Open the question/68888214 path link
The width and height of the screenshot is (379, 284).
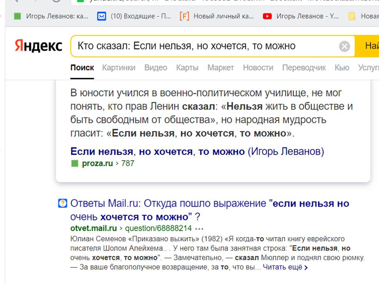(x=158, y=228)
